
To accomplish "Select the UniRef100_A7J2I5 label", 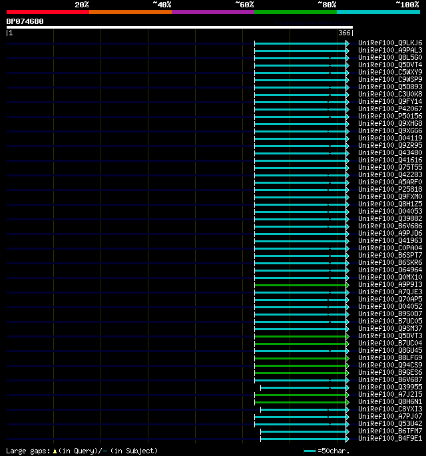I will [390, 394].
